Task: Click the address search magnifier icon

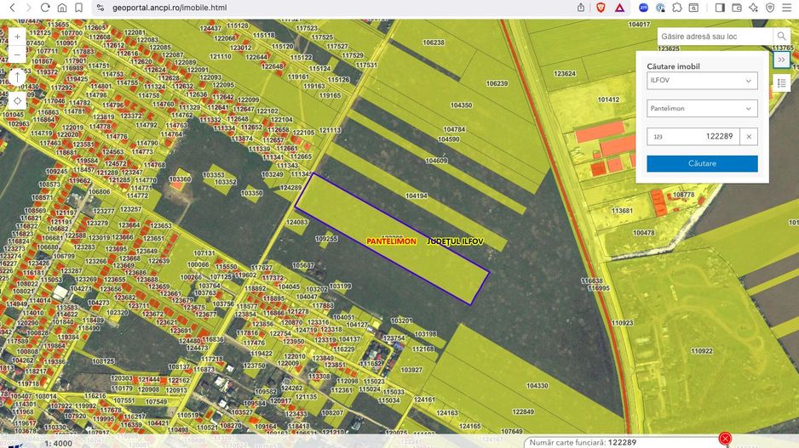Action: [781, 37]
